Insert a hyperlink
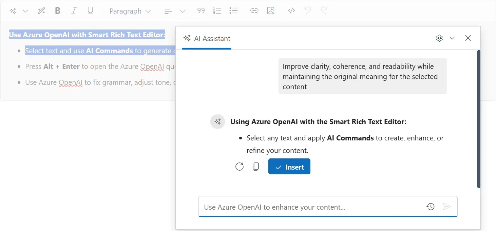 (254, 11)
